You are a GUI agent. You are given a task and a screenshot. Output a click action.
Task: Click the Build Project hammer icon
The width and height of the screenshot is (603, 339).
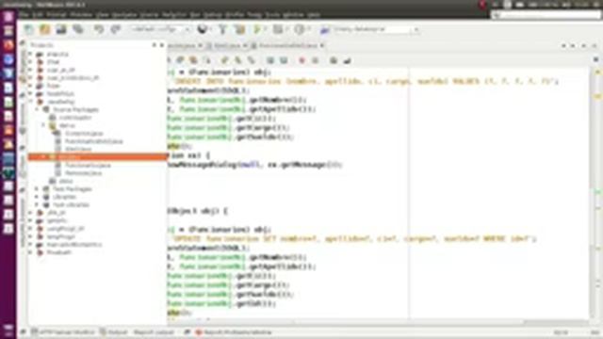click(222, 29)
